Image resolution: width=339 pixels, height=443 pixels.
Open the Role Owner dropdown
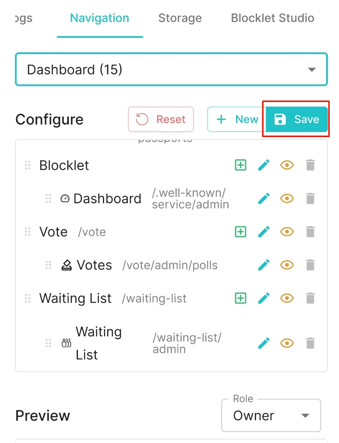(271, 415)
